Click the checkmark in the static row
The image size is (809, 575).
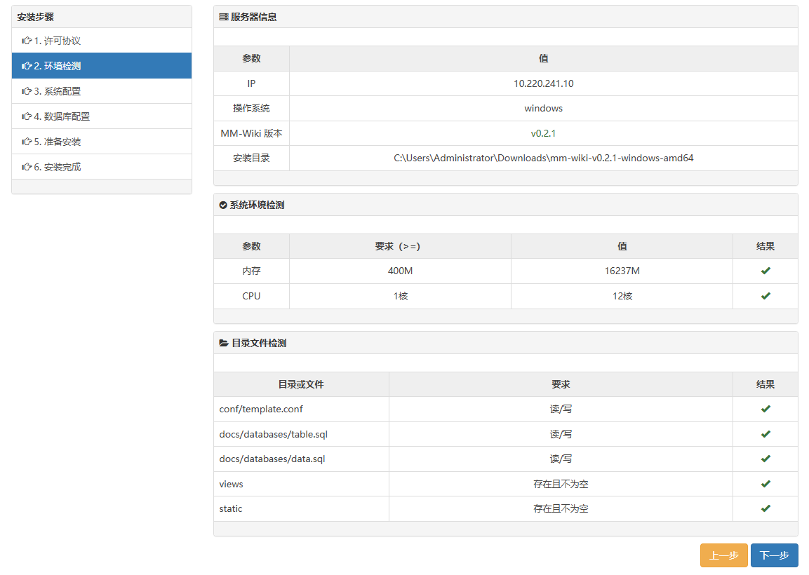point(765,508)
